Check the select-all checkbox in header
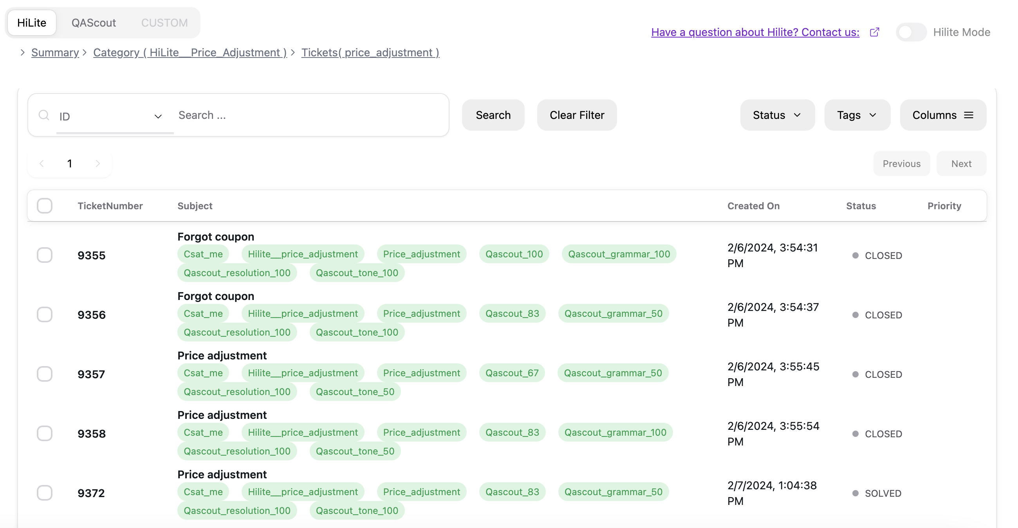This screenshot has height=528, width=1018. click(x=45, y=206)
